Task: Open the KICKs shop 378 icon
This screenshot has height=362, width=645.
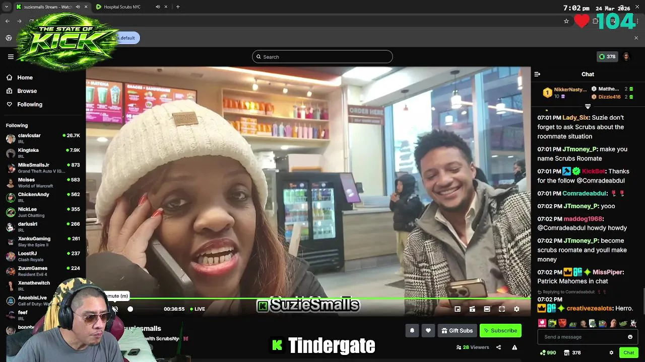Action: coord(572,352)
